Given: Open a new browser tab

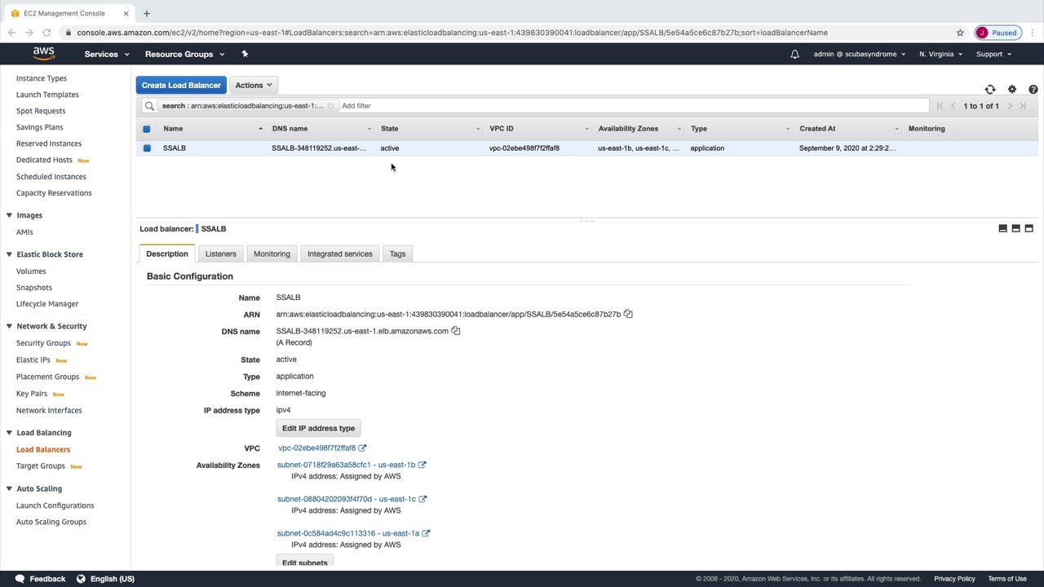Looking at the screenshot, I should coord(147,13).
